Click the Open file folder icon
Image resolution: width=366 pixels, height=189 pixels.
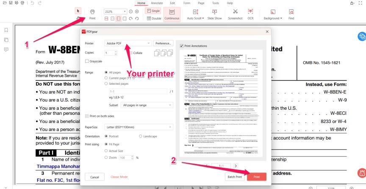tap(5, 3)
